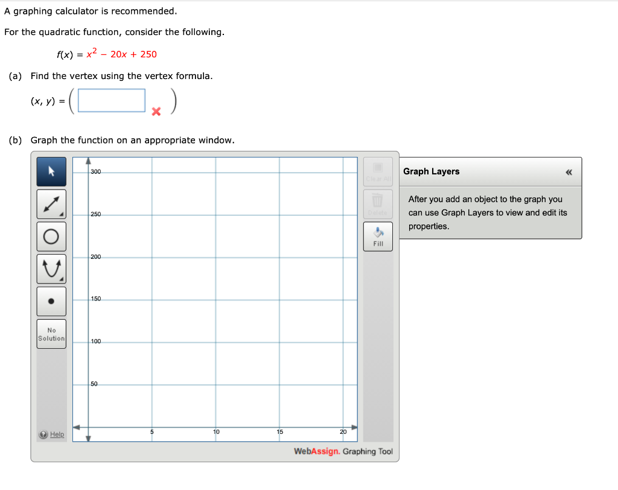Screen dimensions: 618x490
Task: Activate the No Solution toggle button
Action: point(51,334)
